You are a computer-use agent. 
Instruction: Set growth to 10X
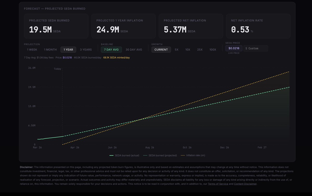(188, 50)
